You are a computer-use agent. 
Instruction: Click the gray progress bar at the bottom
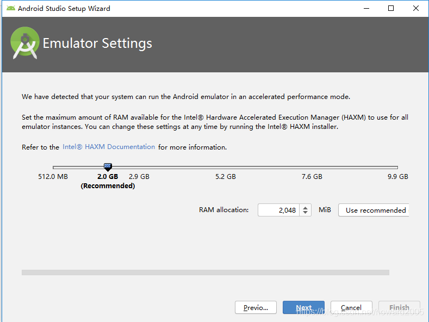click(206, 273)
